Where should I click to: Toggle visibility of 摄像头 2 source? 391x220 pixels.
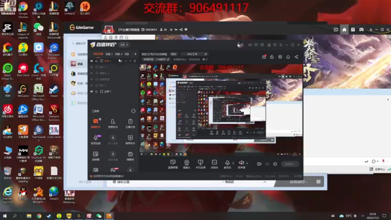[x=91, y=73]
